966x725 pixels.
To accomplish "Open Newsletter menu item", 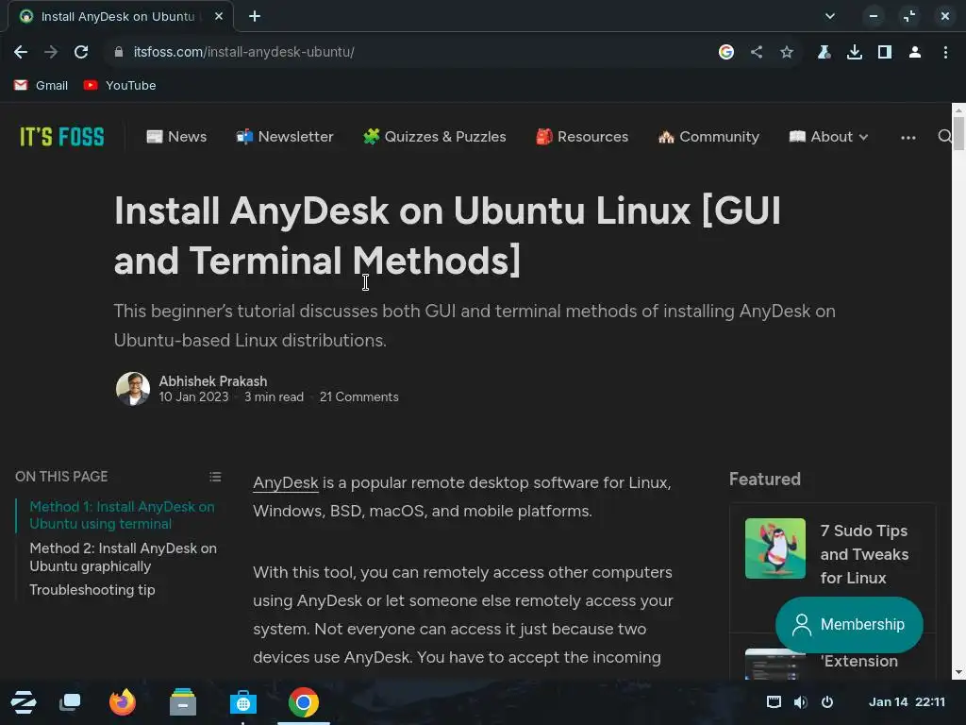I will click(x=285, y=137).
